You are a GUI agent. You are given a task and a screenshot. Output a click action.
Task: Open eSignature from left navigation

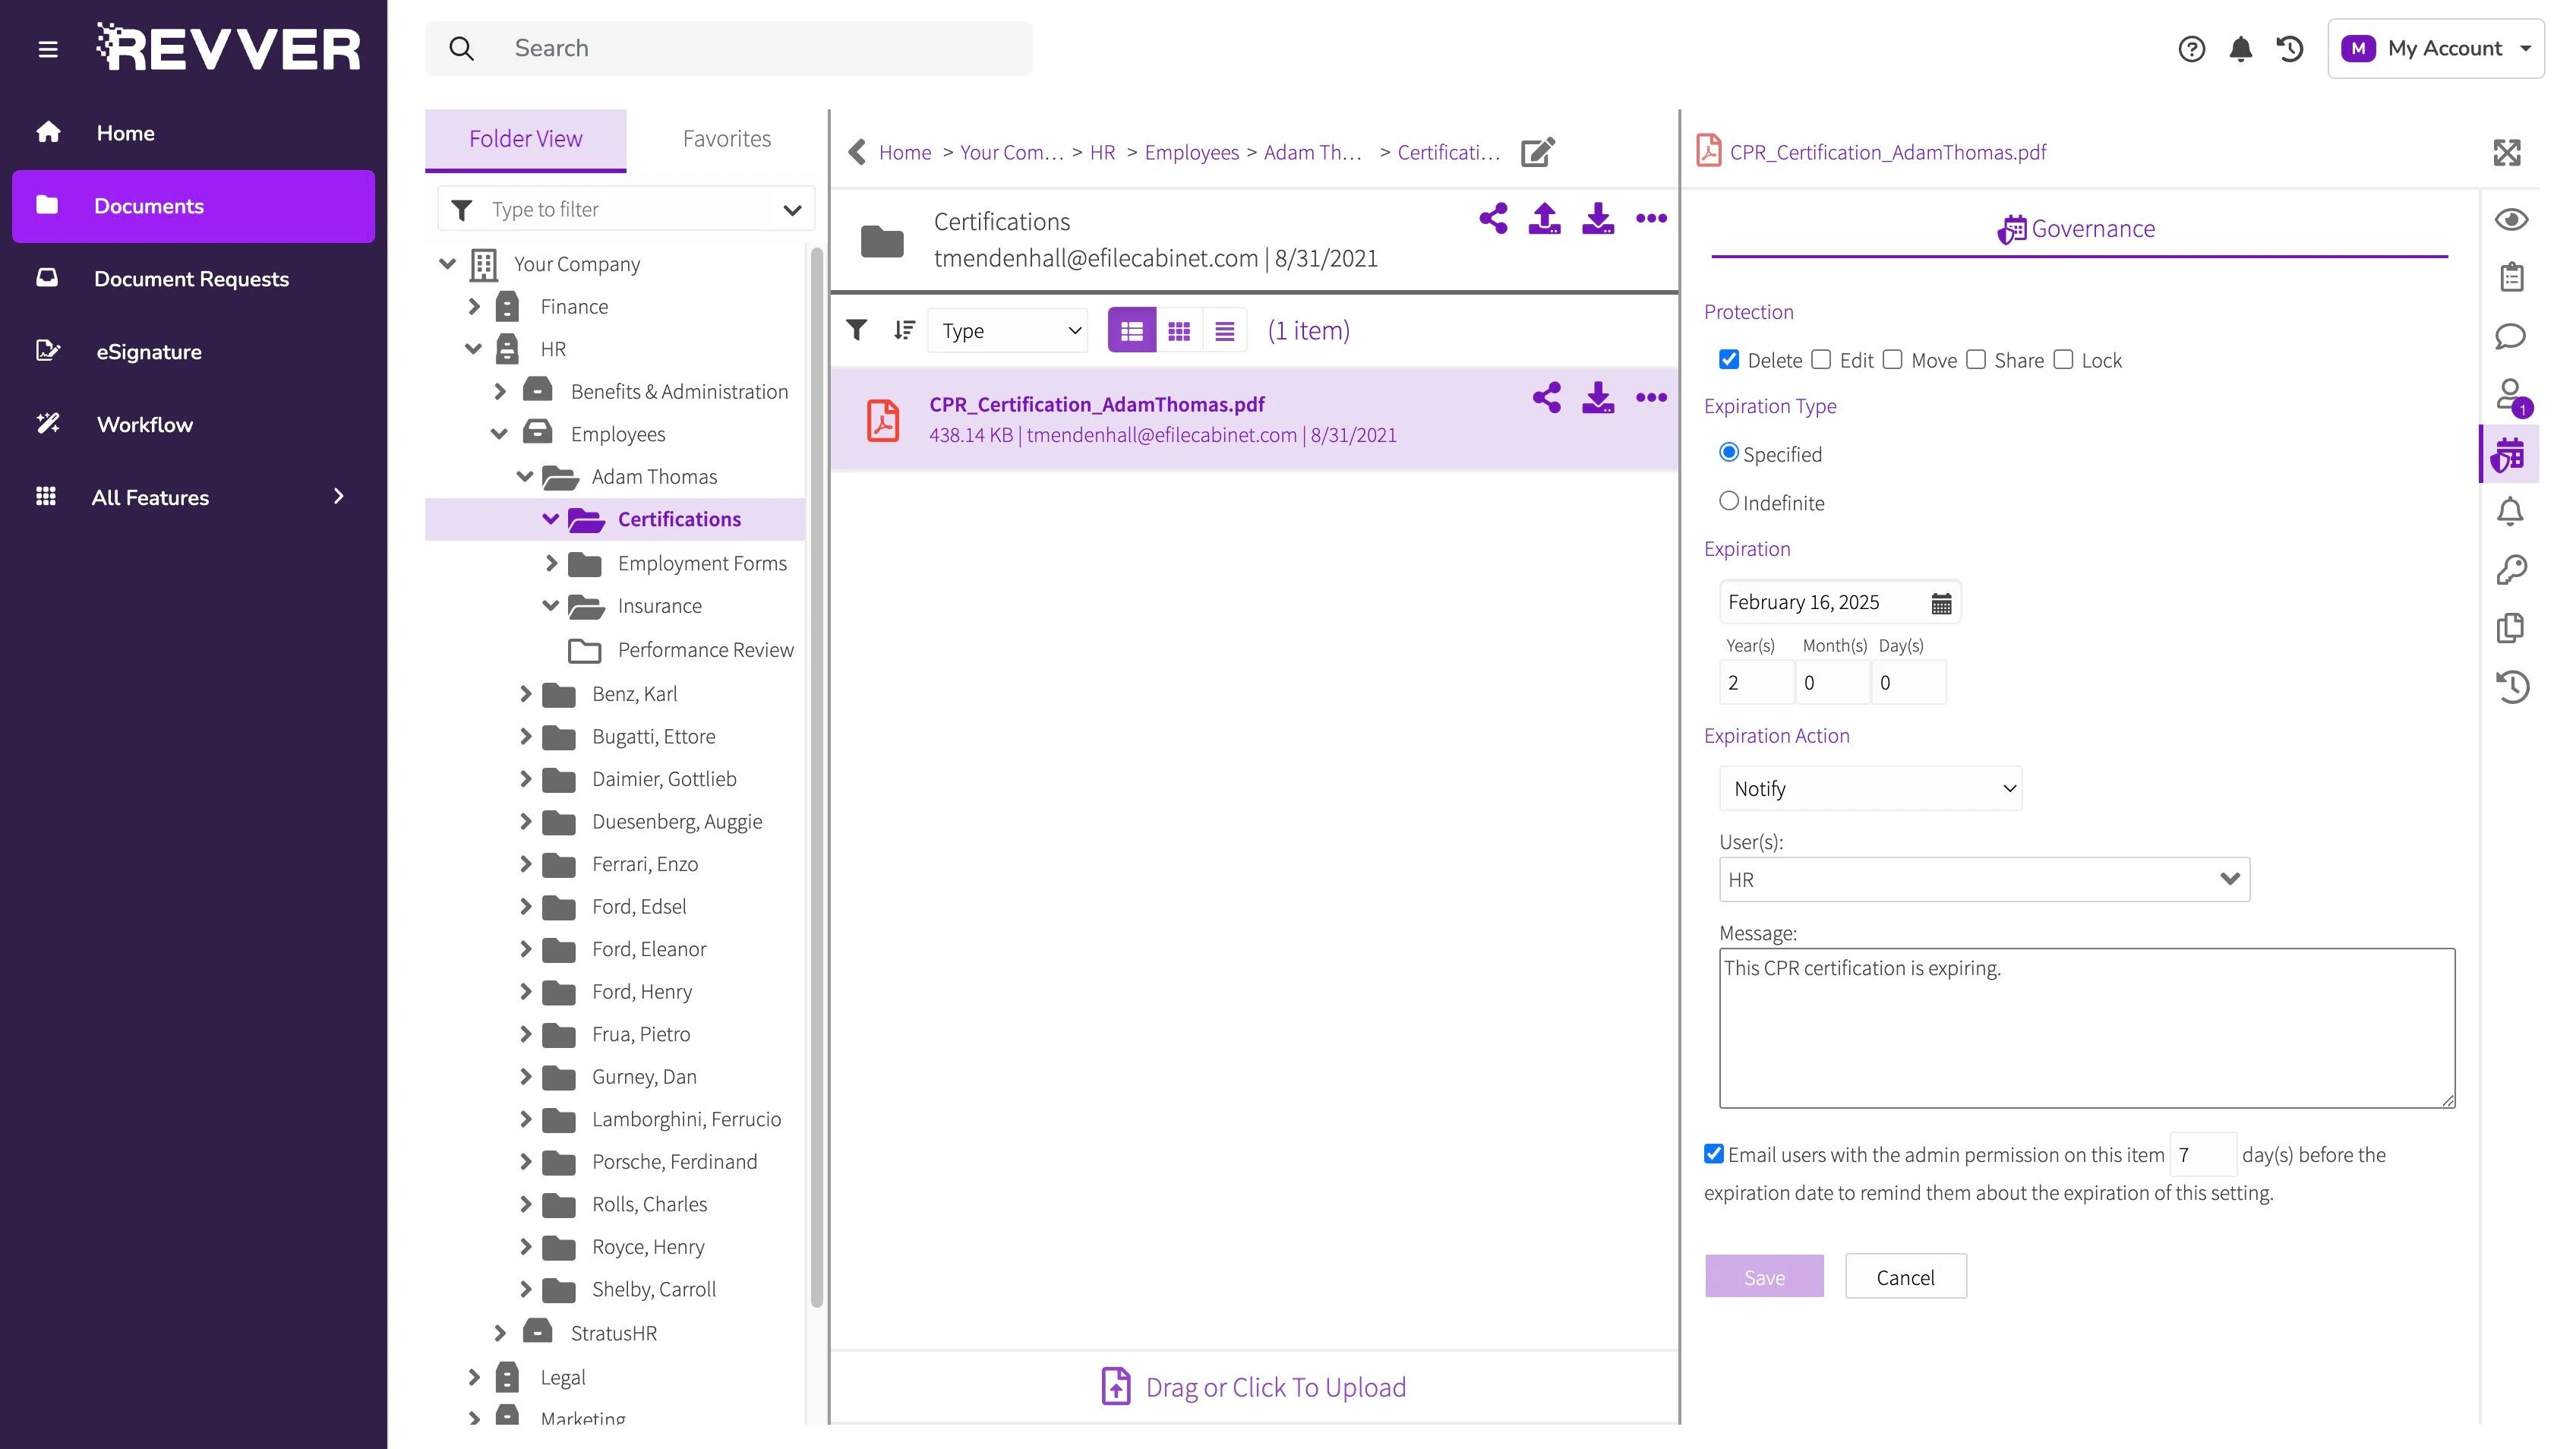(x=149, y=352)
